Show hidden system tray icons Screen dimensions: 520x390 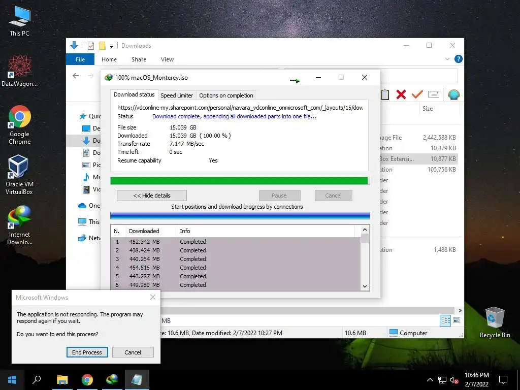pyautogui.click(x=430, y=380)
